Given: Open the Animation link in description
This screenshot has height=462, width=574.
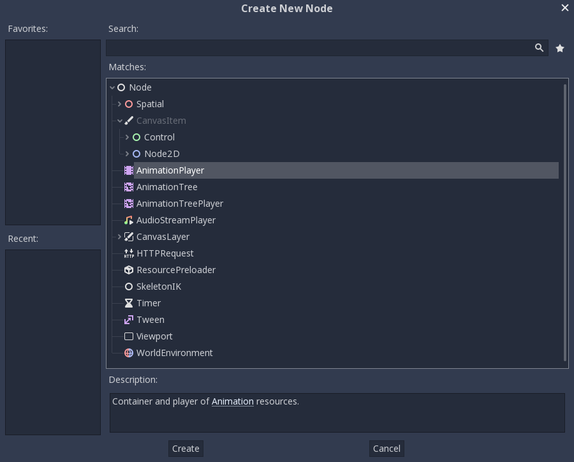Looking at the screenshot, I should [232, 401].
